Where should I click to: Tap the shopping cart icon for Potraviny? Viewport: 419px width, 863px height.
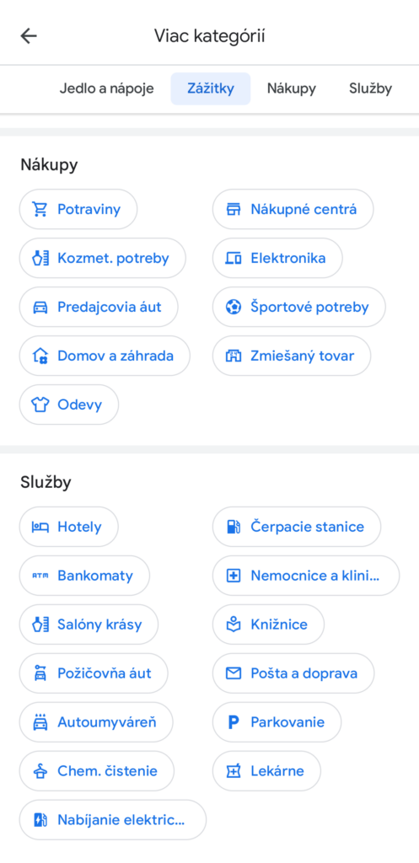40,209
